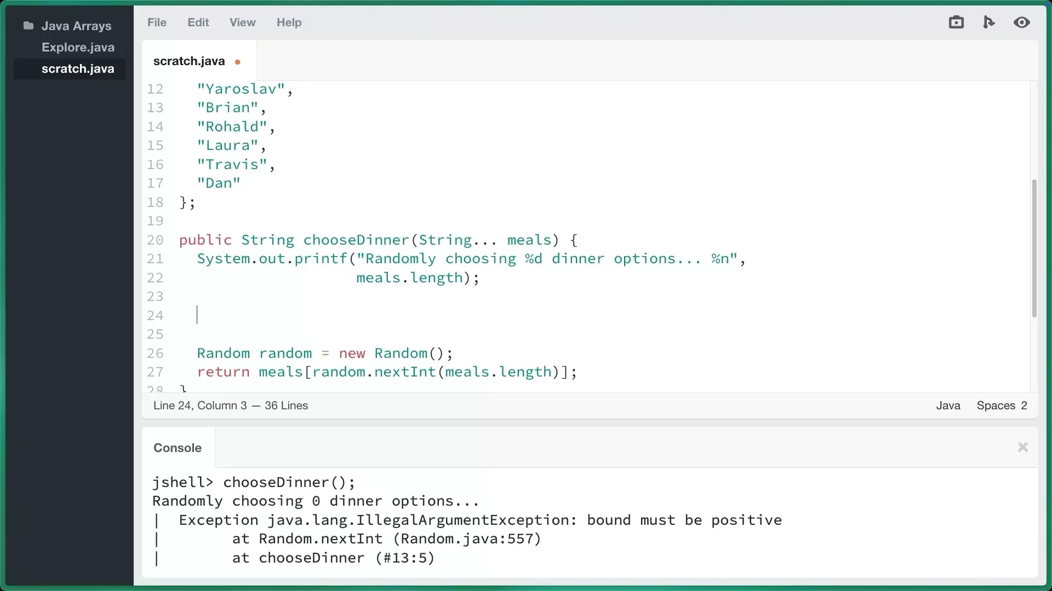Open the View menu
This screenshot has height=591, width=1052.
click(x=242, y=22)
